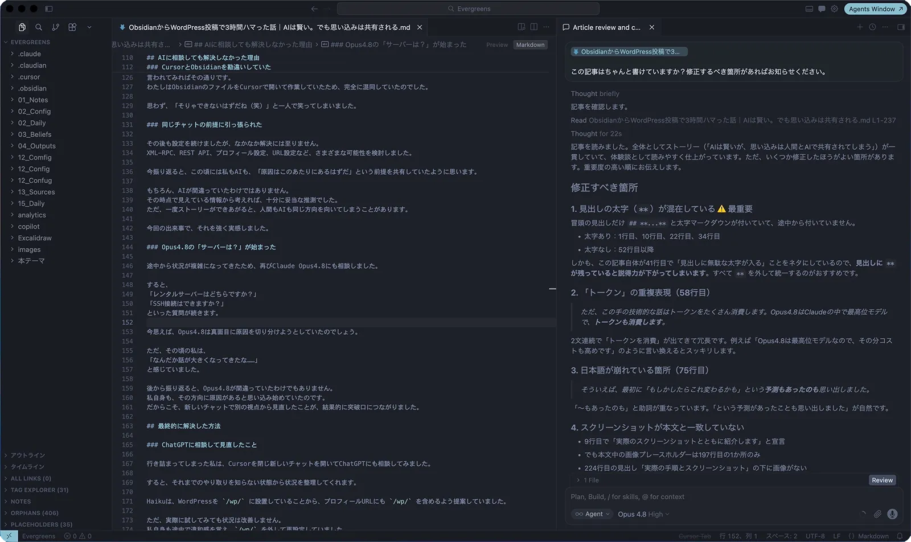Open the settings gear icon

click(x=834, y=9)
